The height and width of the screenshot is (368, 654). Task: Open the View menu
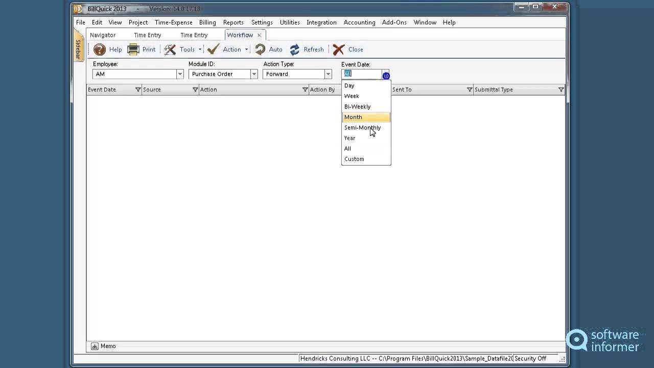[115, 22]
